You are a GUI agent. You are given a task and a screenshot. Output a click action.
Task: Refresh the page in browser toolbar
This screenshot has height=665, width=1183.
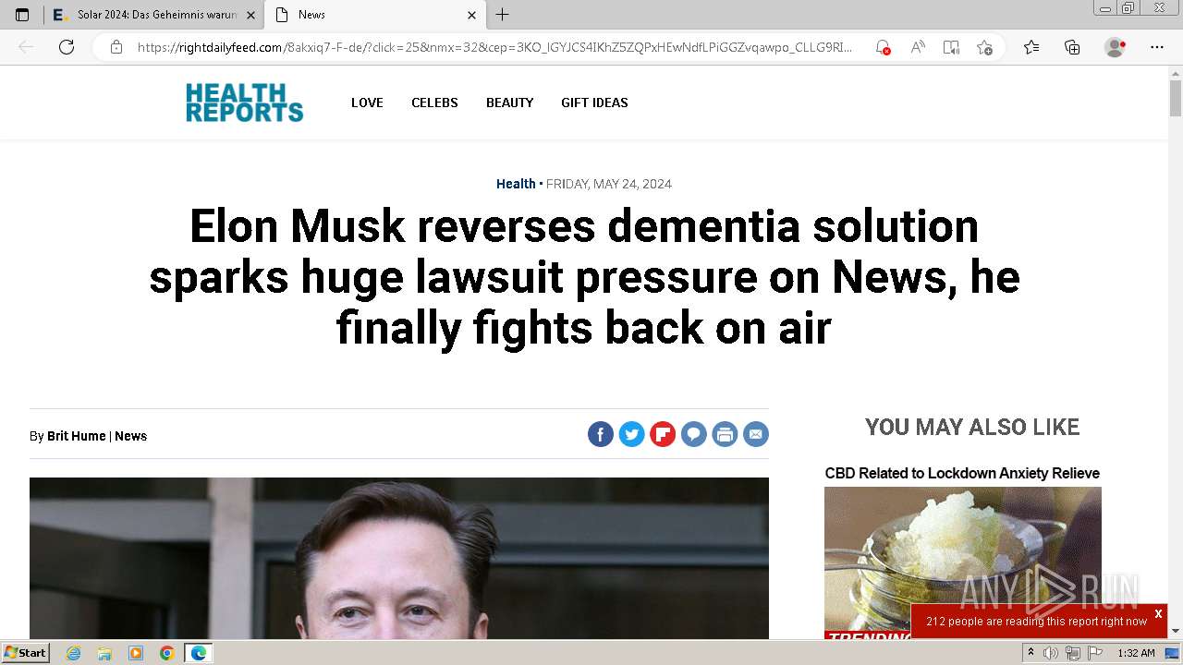67,47
